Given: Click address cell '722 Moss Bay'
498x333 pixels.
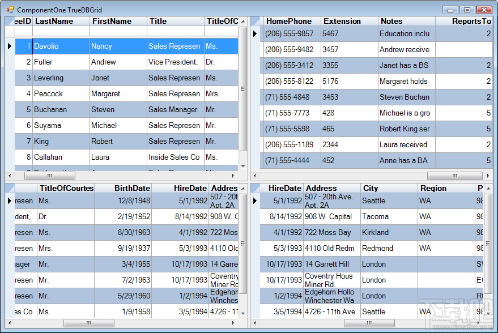Looking at the screenshot, I should point(332,233).
